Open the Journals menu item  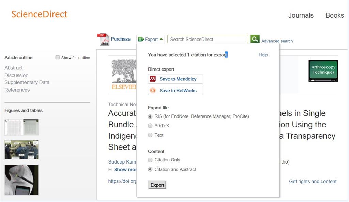point(301,15)
